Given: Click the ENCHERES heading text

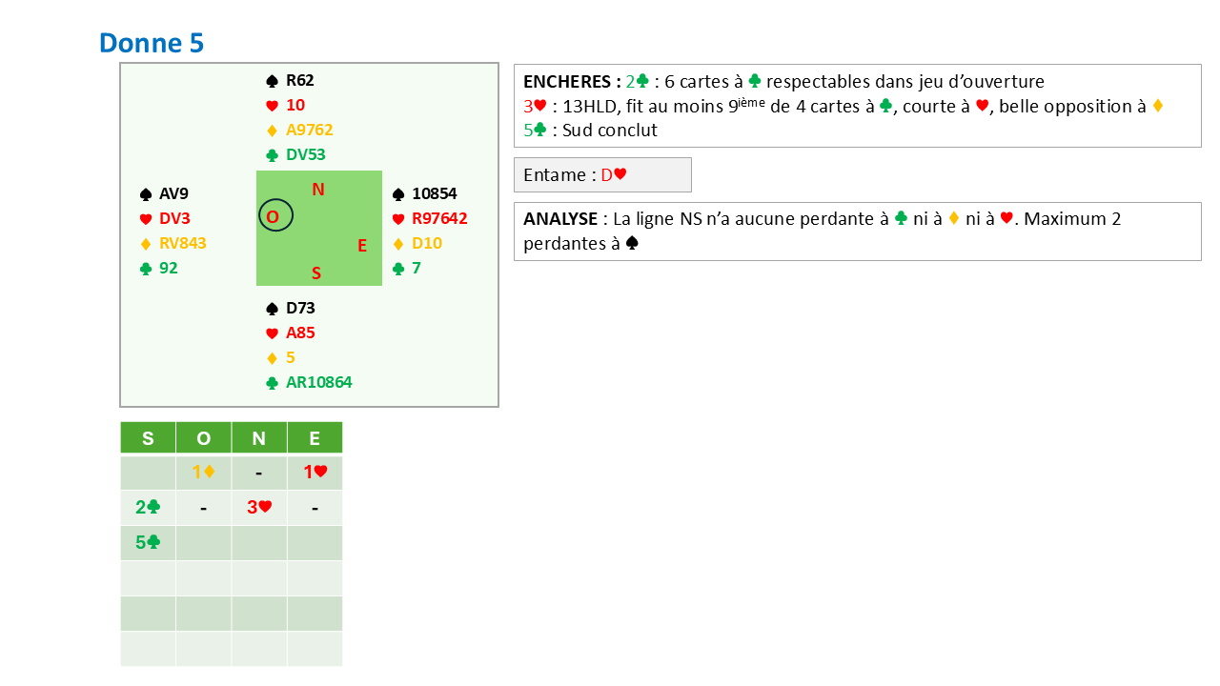Looking at the screenshot, I should pos(566,82).
